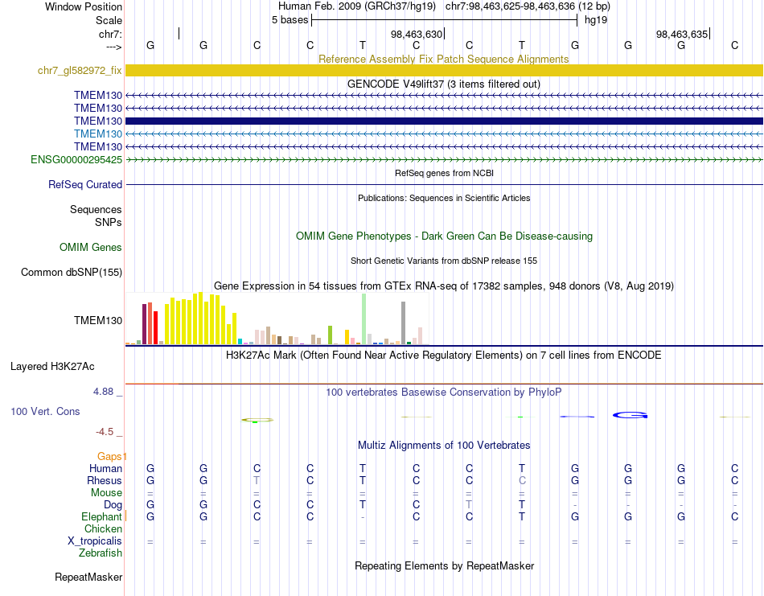This screenshot has height=596, width=764.
Task: Open Repeating Elements by RepeatMasker title
Action: 444,565
